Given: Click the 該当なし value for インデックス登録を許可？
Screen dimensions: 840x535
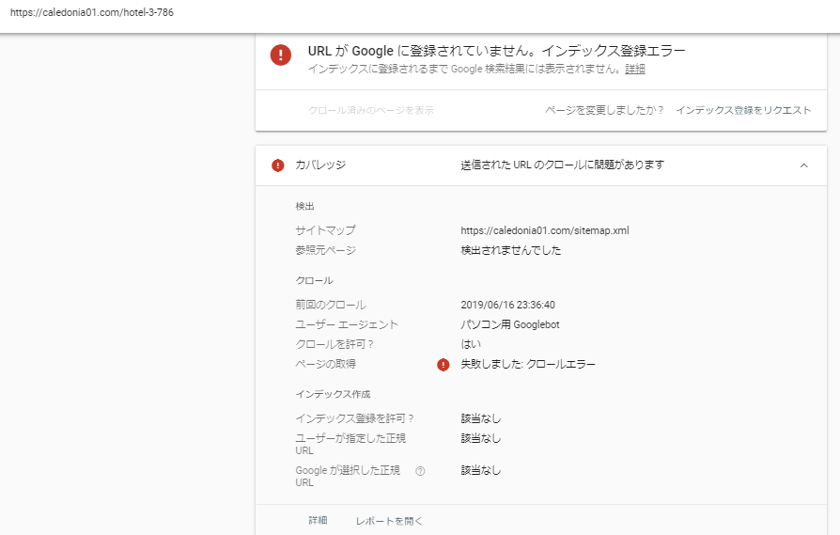Looking at the screenshot, I should coord(480,418).
